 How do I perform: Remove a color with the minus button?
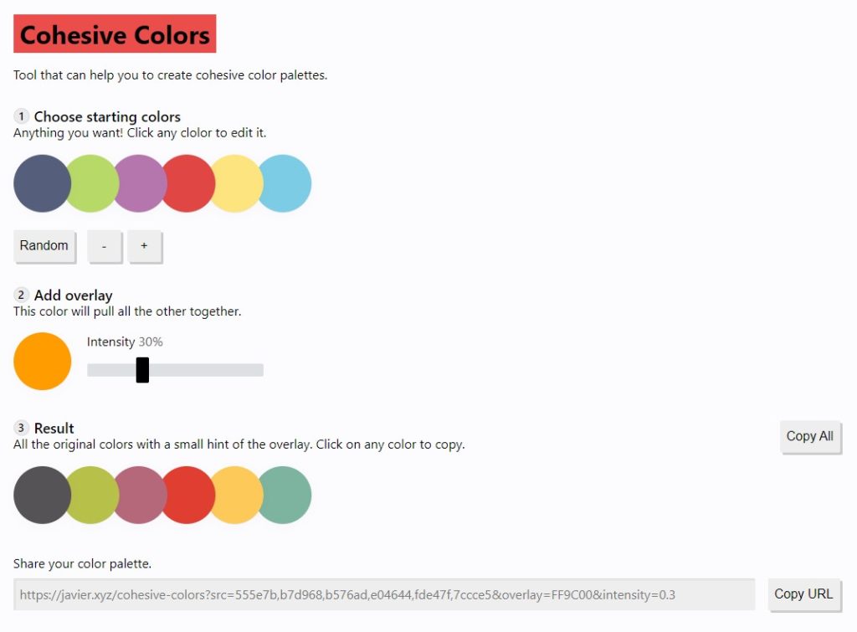104,246
